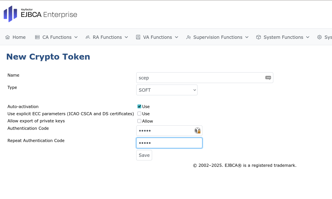
Task: Click the padlock icon in Authentication Code field
Action: click(x=198, y=131)
